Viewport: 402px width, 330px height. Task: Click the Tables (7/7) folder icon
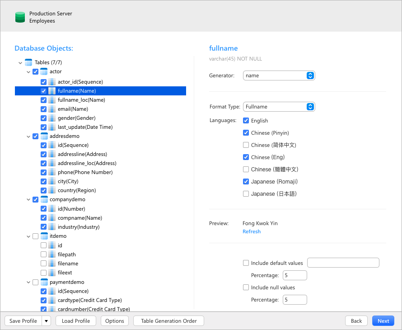point(28,62)
